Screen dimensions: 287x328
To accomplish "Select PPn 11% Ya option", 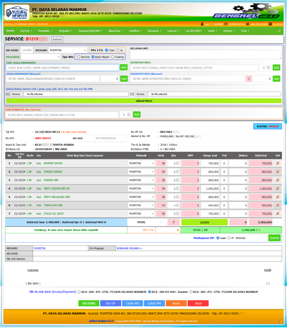I will (x=118, y=50).
